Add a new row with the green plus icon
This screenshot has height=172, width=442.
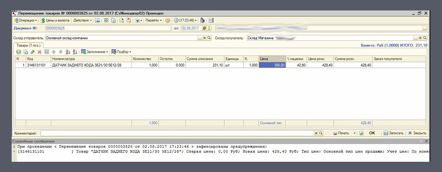(18, 52)
